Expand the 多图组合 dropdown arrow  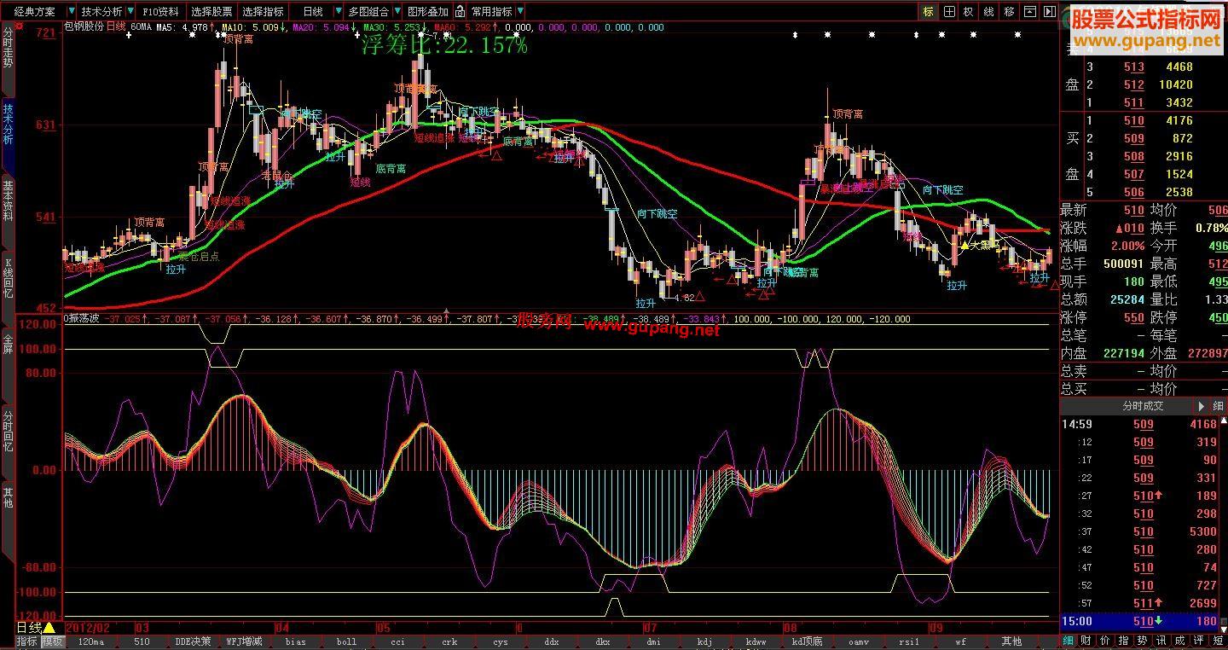pos(397,12)
